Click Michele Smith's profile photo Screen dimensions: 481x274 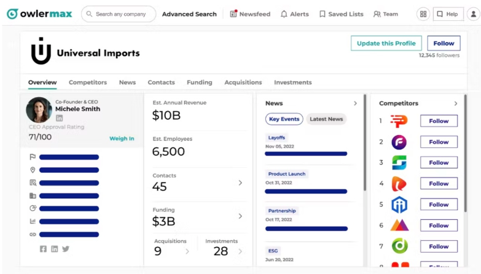click(39, 110)
